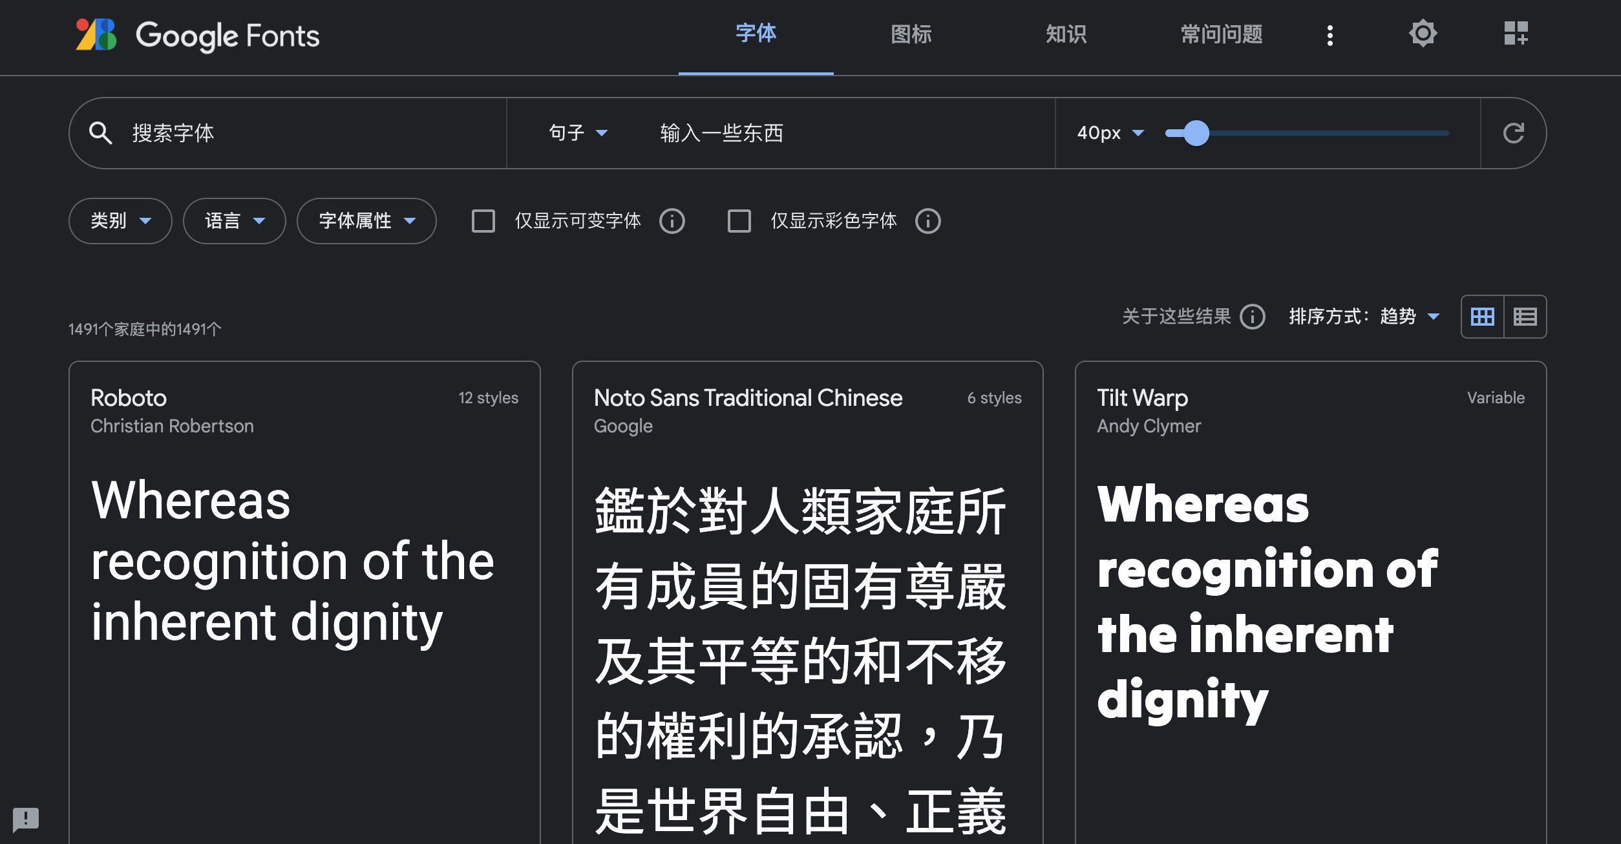1621x844 pixels.
Task: Show info for 仅显示可变字体
Action: (672, 221)
